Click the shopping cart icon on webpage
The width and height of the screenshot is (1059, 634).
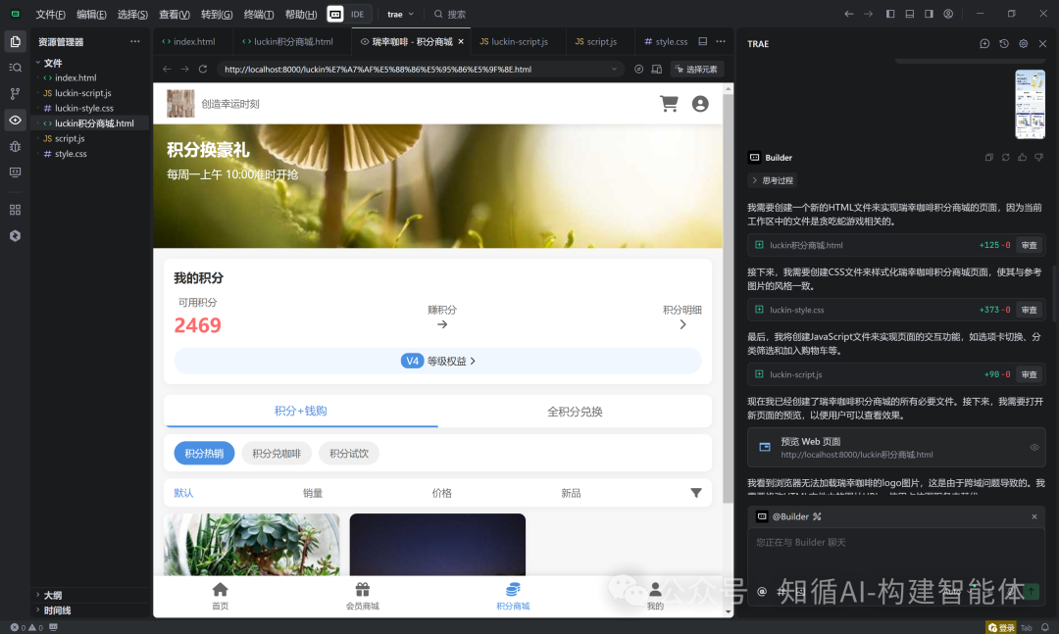click(669, 103)
